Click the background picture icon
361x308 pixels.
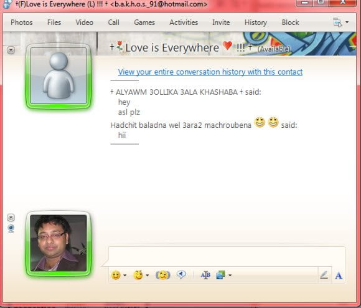pos(220,275)
